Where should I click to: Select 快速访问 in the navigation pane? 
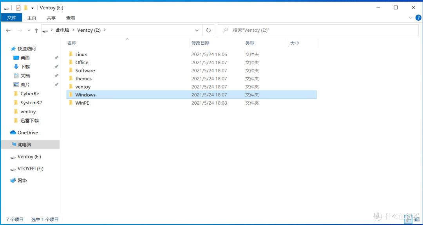pyautogui.click(x=27, y=49)
